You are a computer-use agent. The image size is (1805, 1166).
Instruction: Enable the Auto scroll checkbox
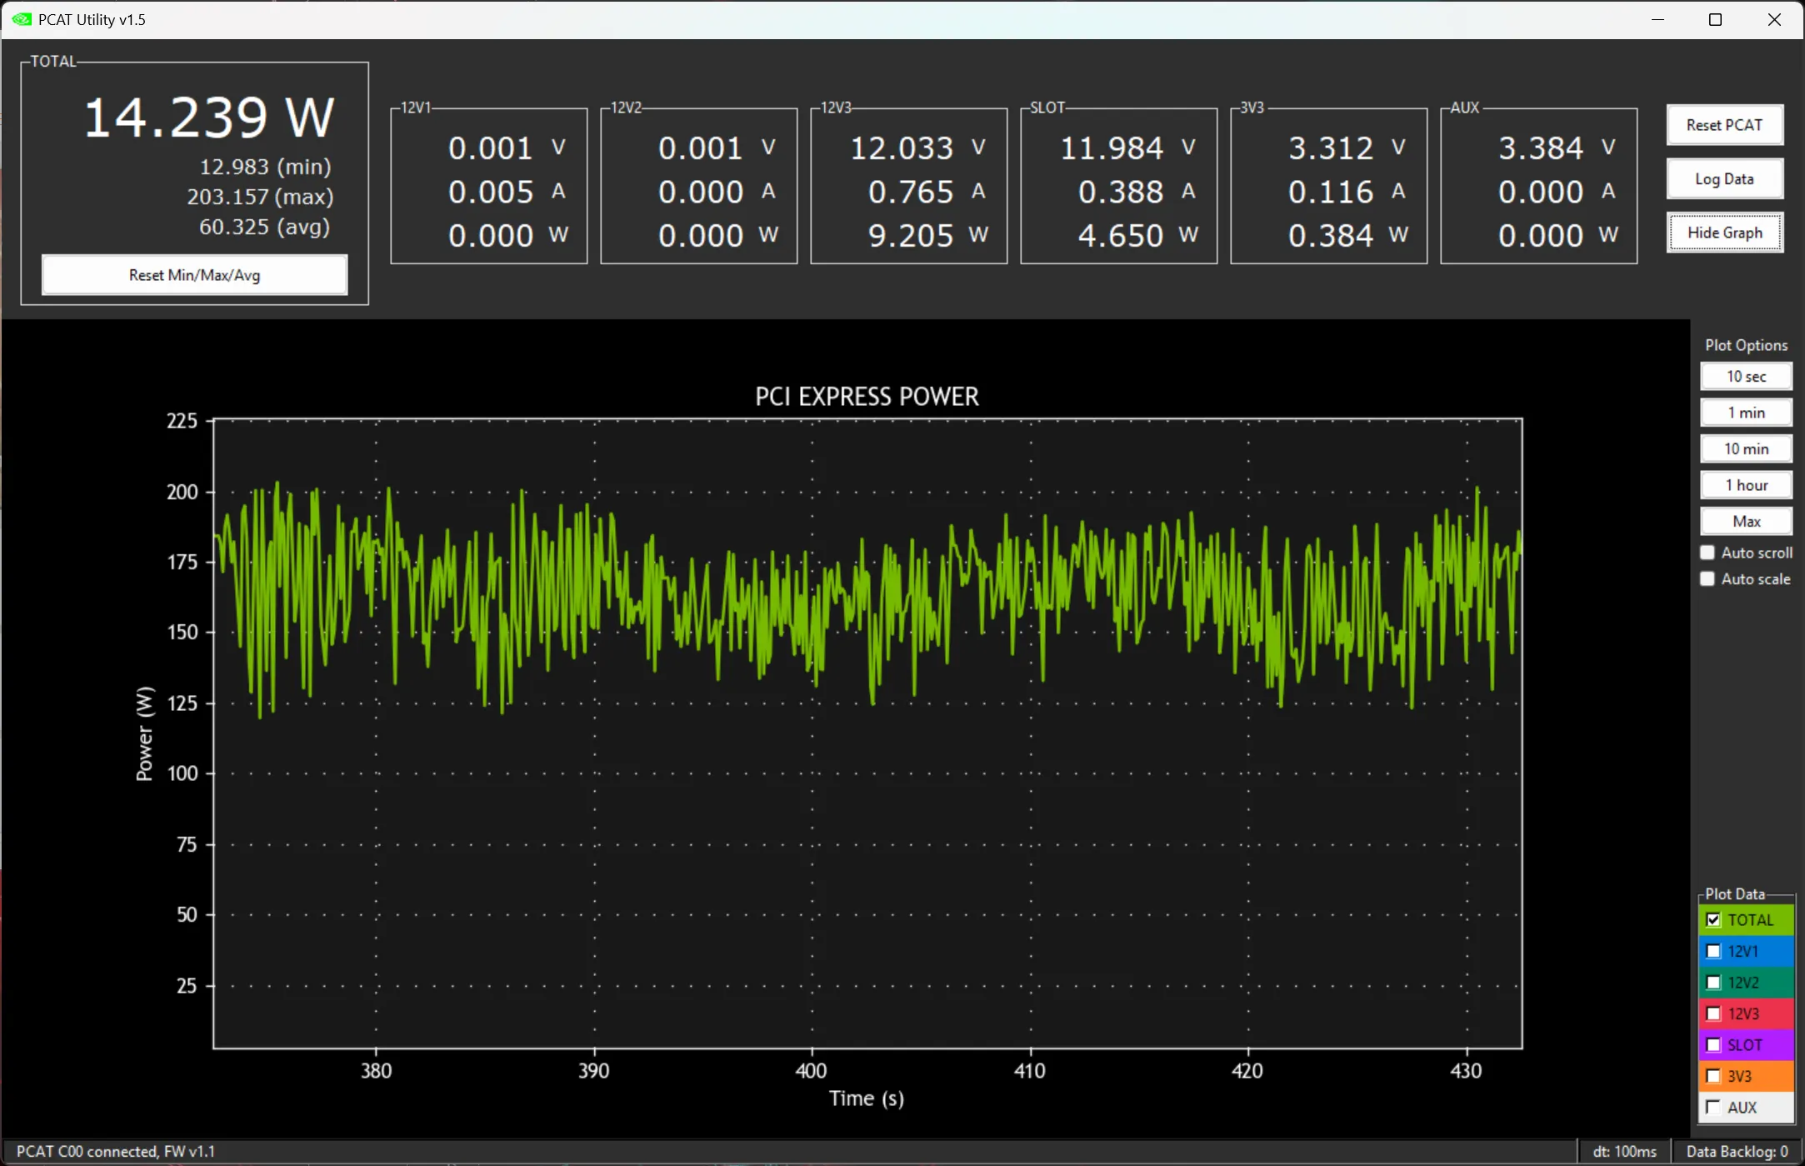pos(1707,553)
